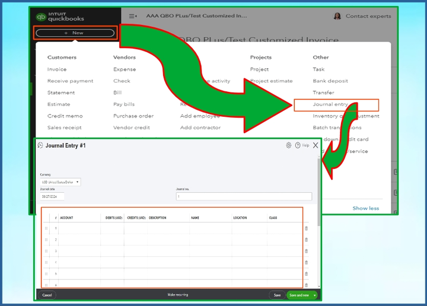Click the Save button
Screen dimensions: 427x306
[x=277, y=295]
